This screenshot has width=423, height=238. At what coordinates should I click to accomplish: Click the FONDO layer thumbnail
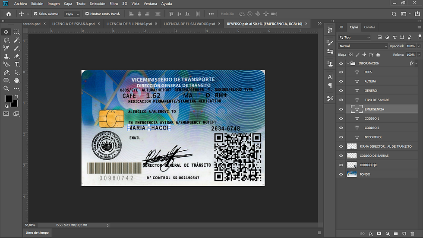(x=352, y=175)
